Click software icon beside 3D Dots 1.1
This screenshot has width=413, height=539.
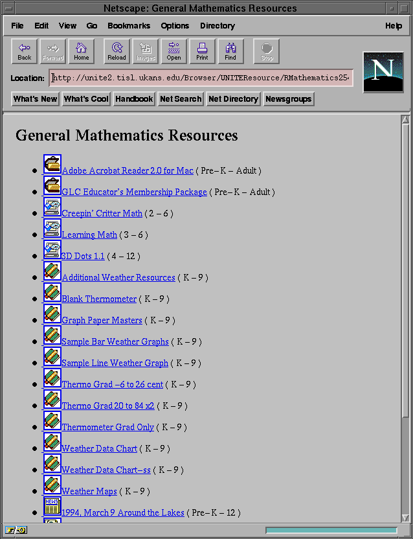[52, 249]
